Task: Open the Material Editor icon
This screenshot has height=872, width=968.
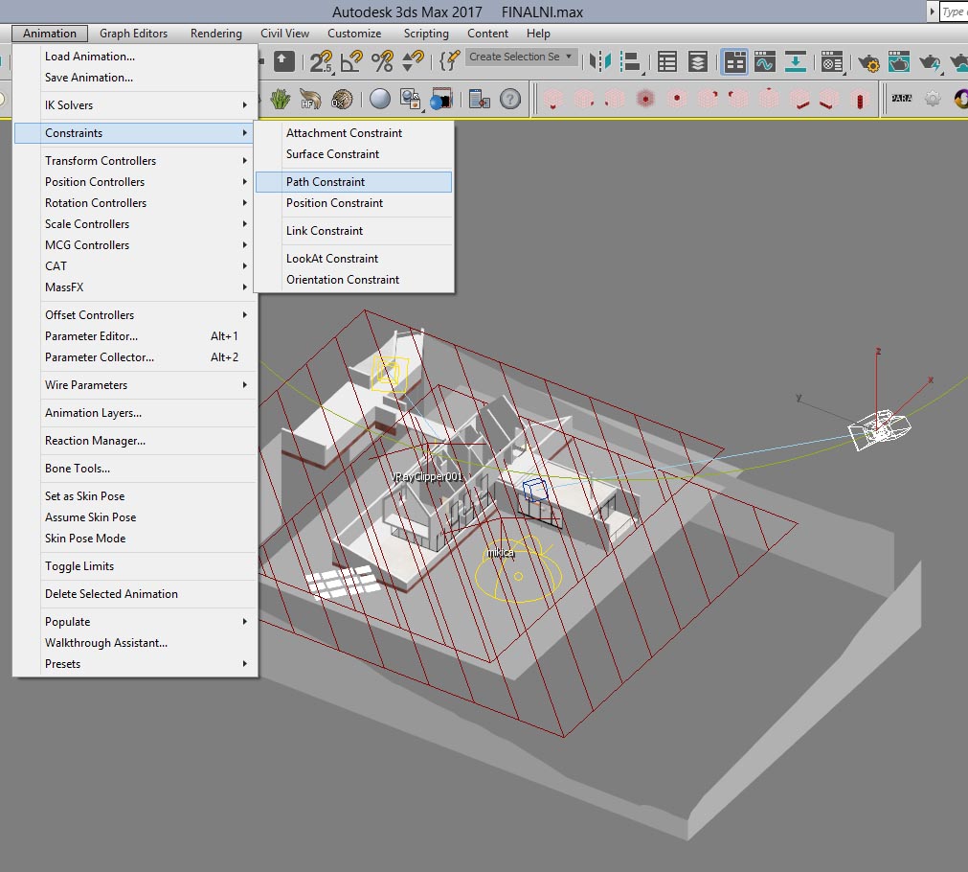Action: 832,61
